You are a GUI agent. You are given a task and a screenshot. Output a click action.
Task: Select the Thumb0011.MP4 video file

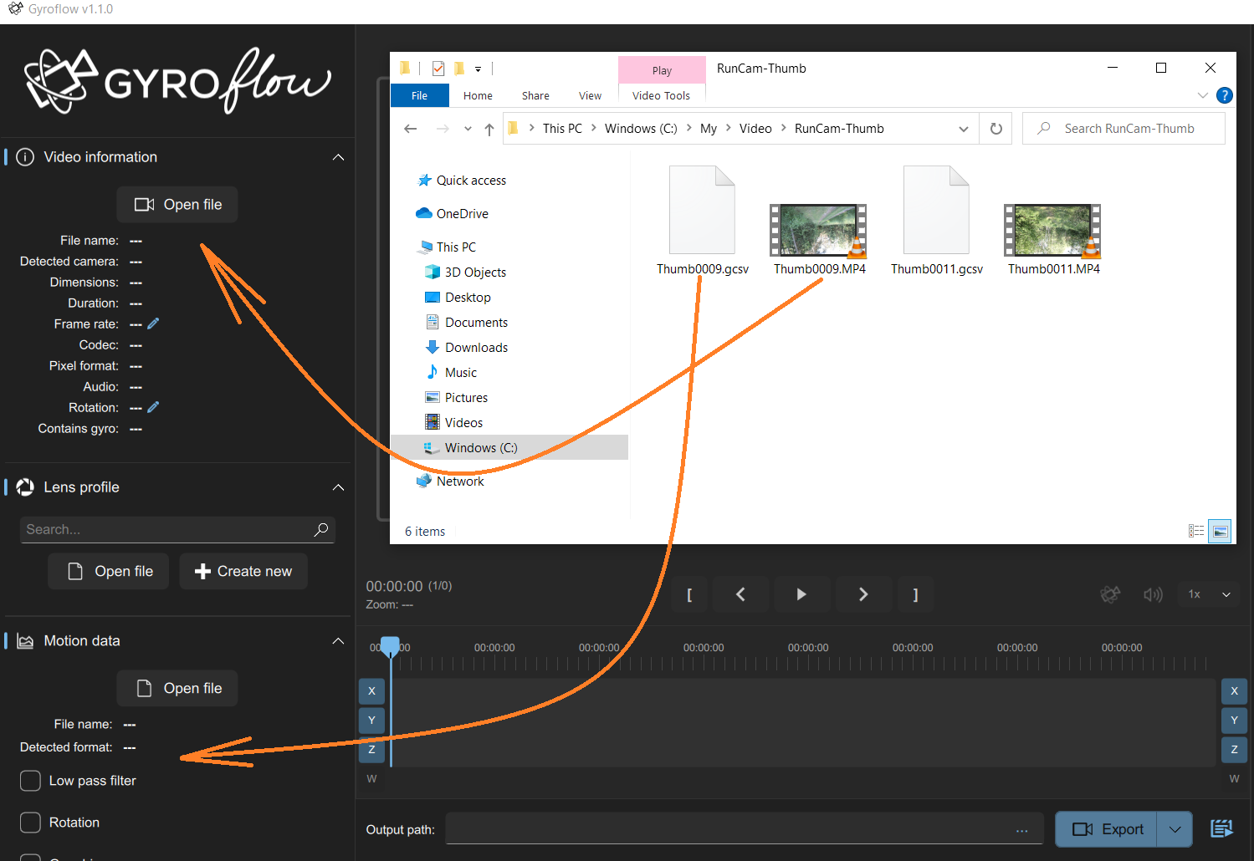[x=1054, y=239]
